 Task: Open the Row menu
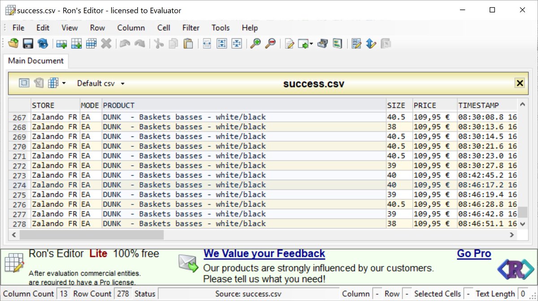[97, 28]
